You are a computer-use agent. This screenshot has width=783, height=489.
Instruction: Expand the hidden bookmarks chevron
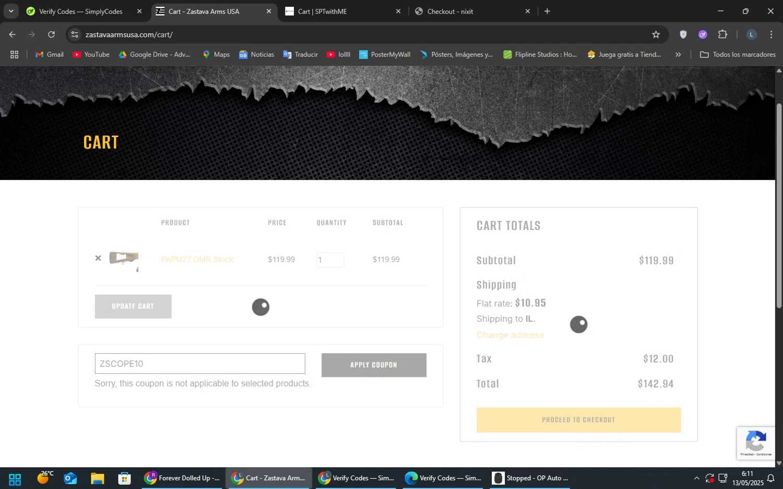[678, 54]
